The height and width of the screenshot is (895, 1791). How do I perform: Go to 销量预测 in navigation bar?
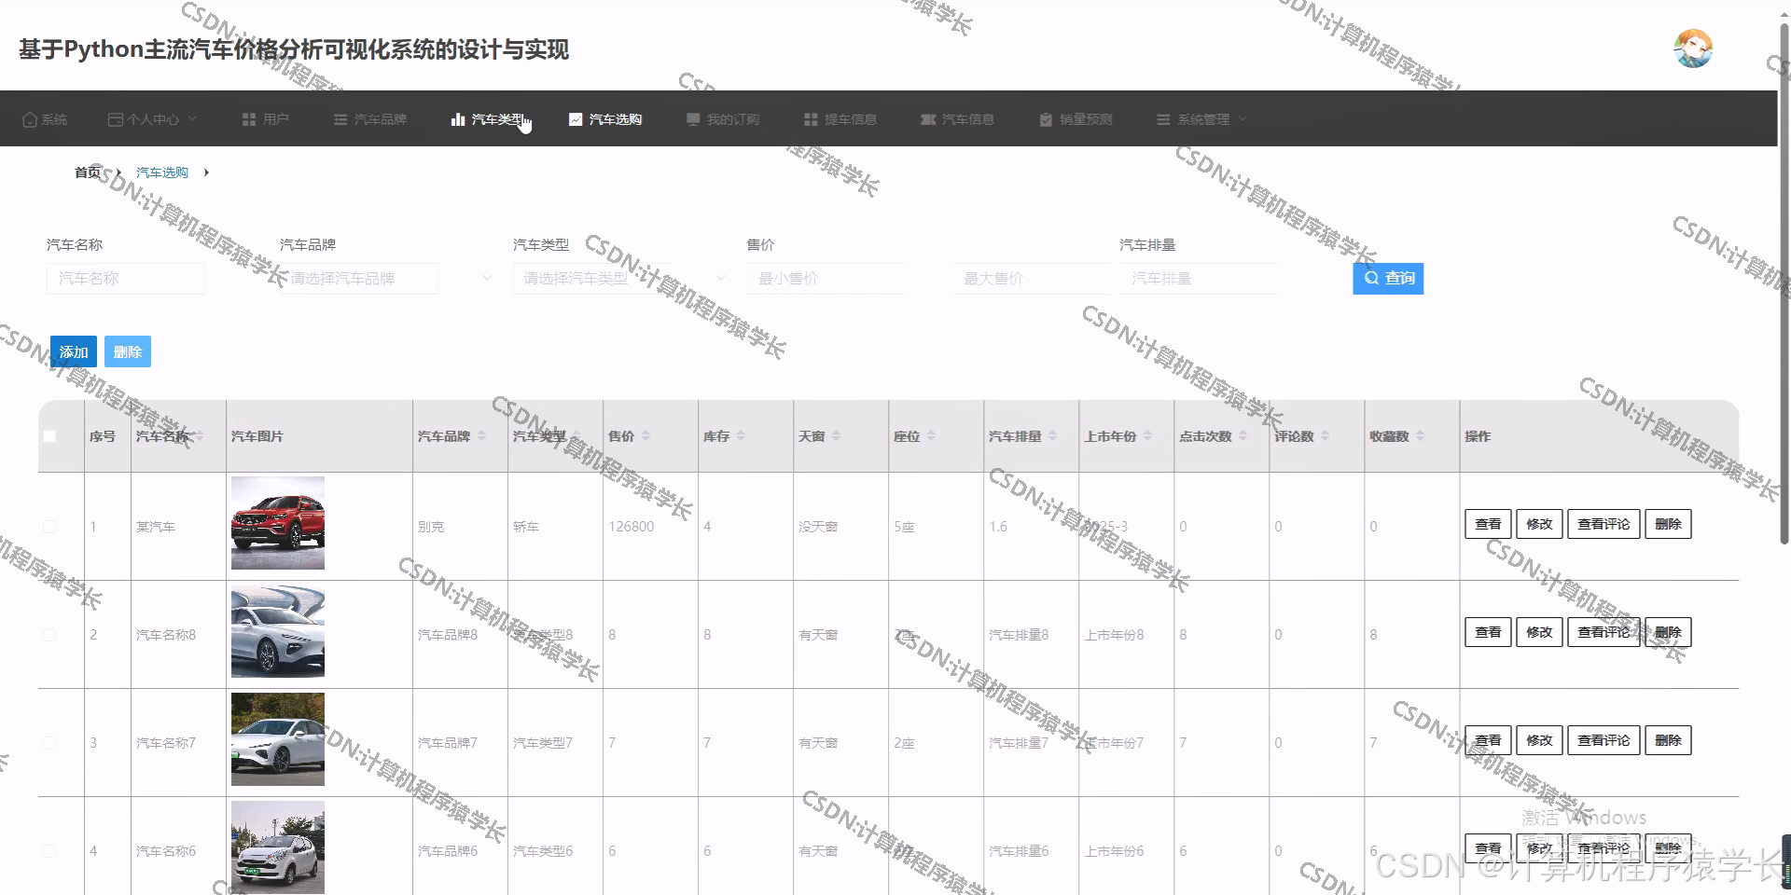1076,119
